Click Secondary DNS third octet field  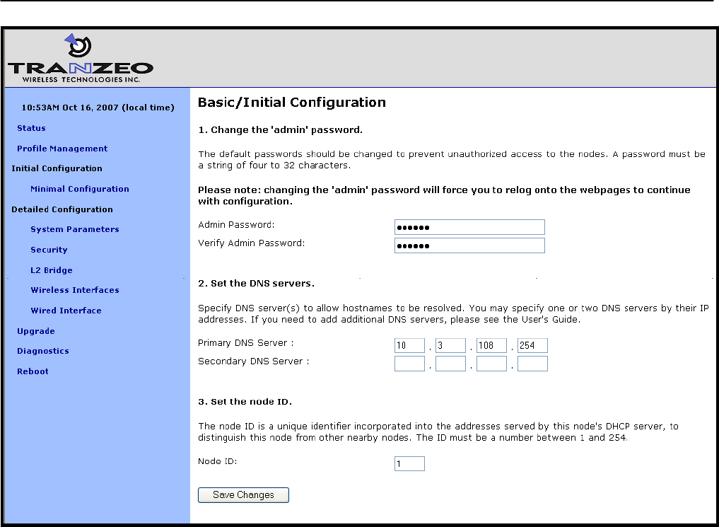(491, 364)
